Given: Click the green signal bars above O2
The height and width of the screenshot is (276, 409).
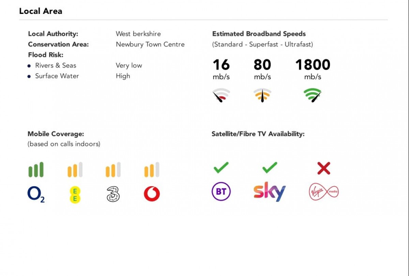Looking at the screenshot, I should (x=36, y=170).
